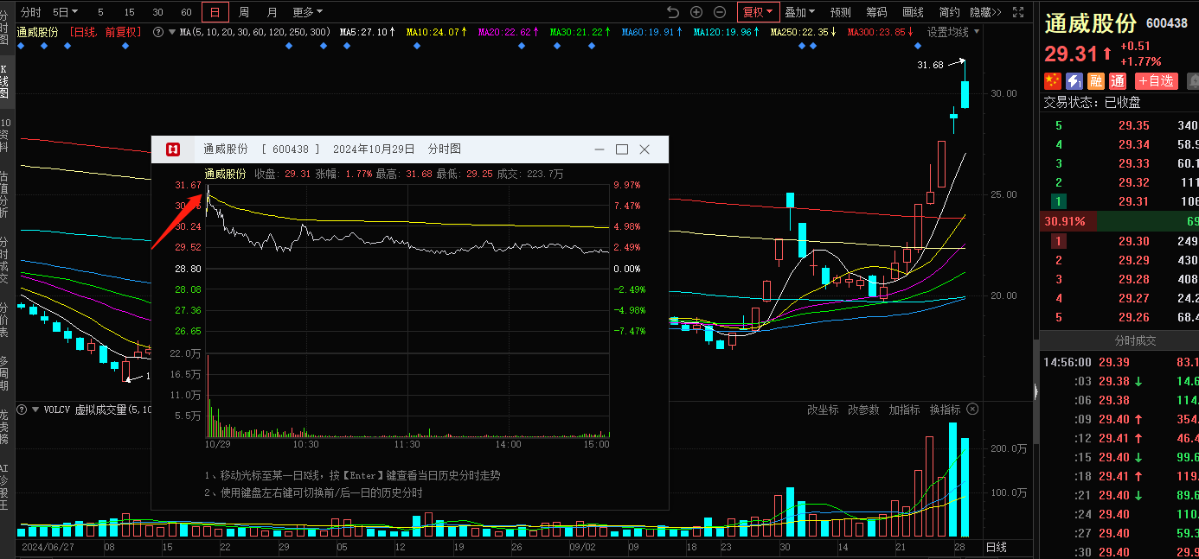Open 分时成交 in left sidebar
1199x559 pixels.
tap(4, 260)
